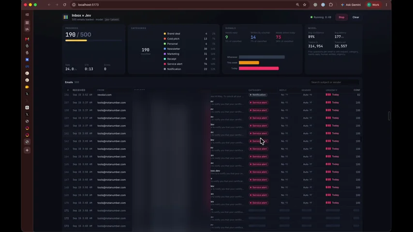Viewport: 413px width, 232px height.
Task: Reload the localhost page
Action: [64, 5]
